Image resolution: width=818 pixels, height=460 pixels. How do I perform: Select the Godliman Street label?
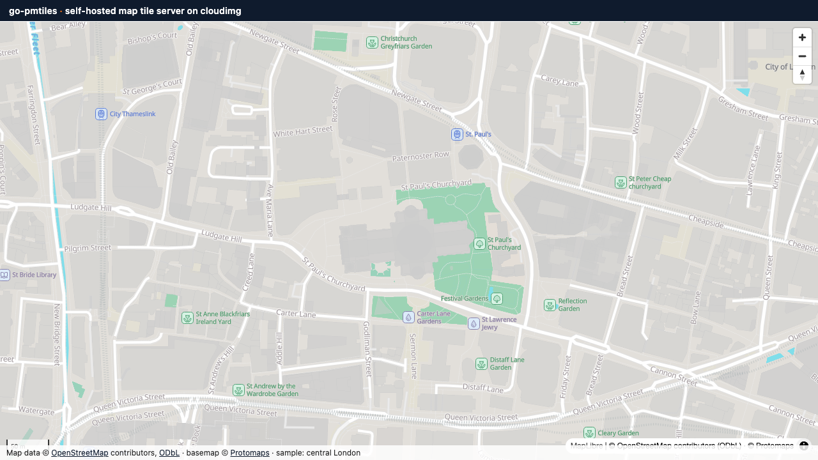point(367,348)
